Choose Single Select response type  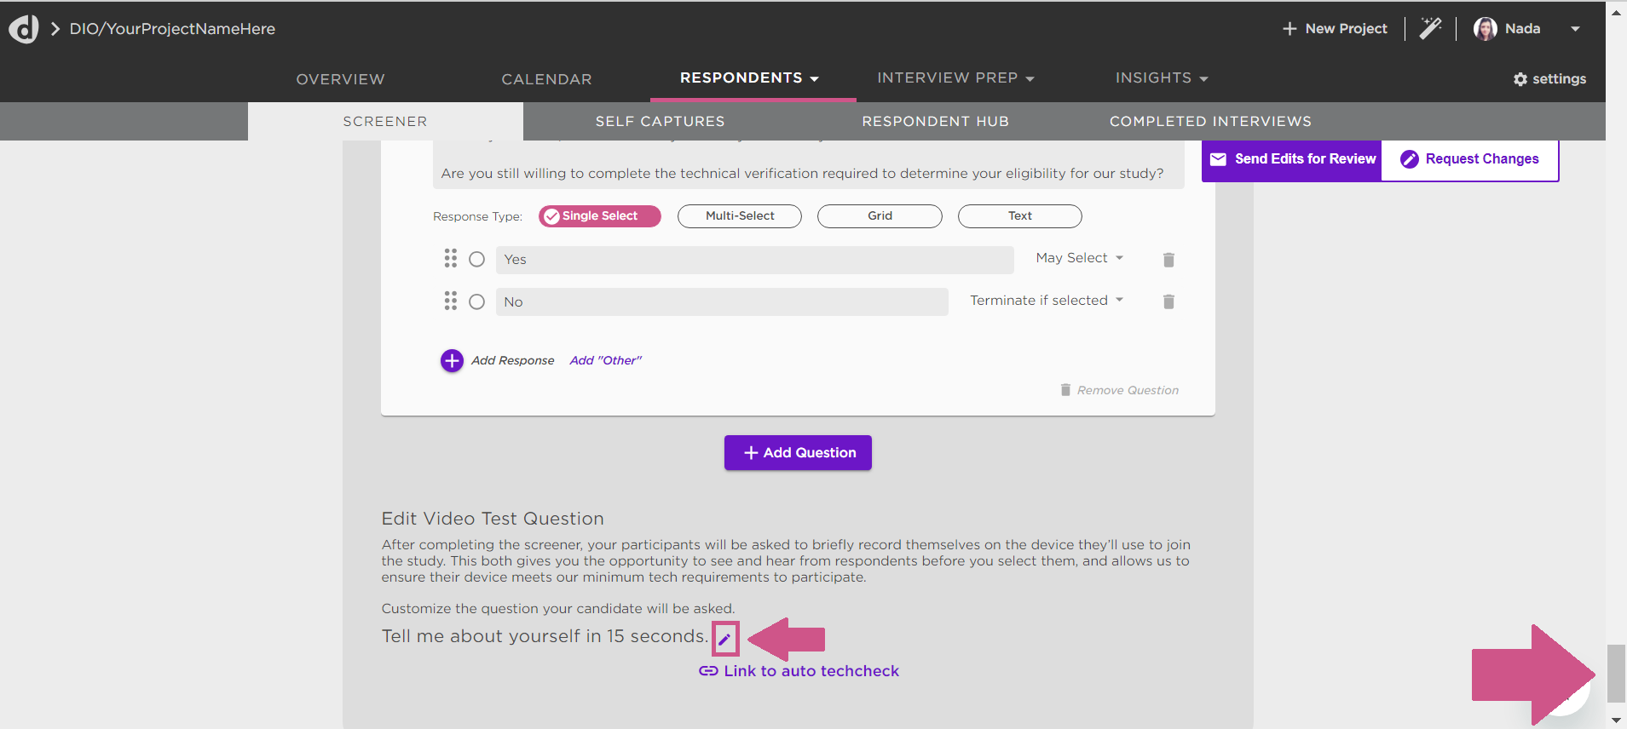[600, 216]
